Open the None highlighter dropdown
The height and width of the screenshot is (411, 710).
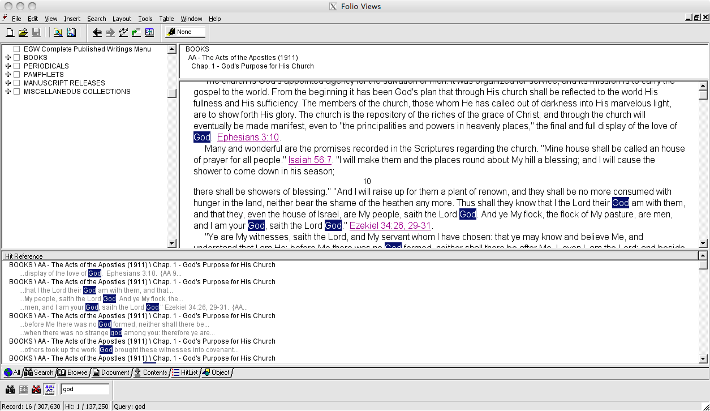[185, 32]
